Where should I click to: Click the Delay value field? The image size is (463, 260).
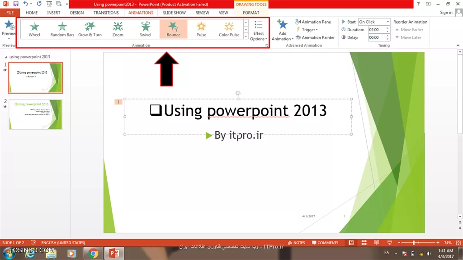click(377, 38)
